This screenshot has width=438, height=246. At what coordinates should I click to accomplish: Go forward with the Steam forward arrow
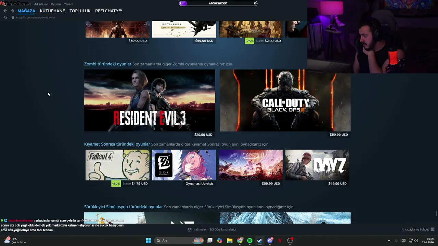pos(12,11)
